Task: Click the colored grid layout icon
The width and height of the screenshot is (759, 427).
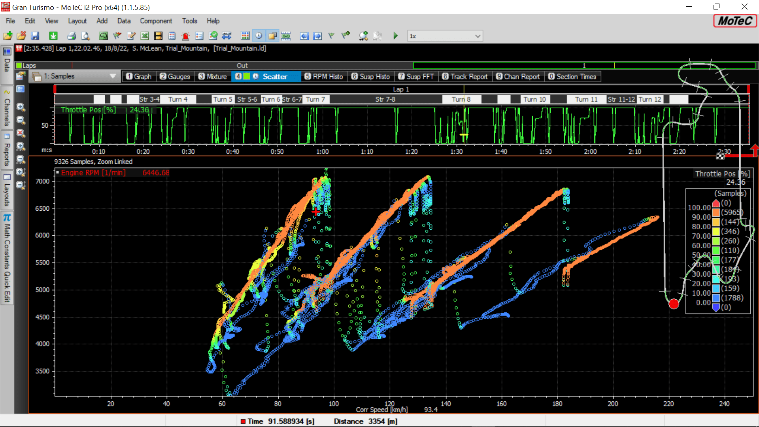Action: pos(245,36)
